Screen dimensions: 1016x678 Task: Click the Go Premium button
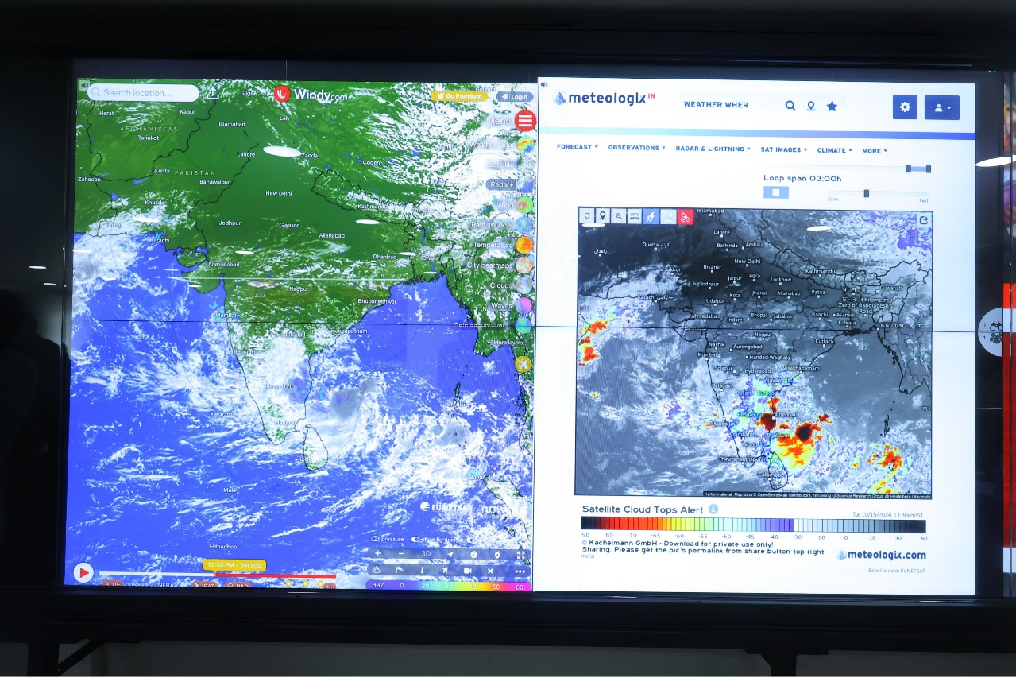460,96
